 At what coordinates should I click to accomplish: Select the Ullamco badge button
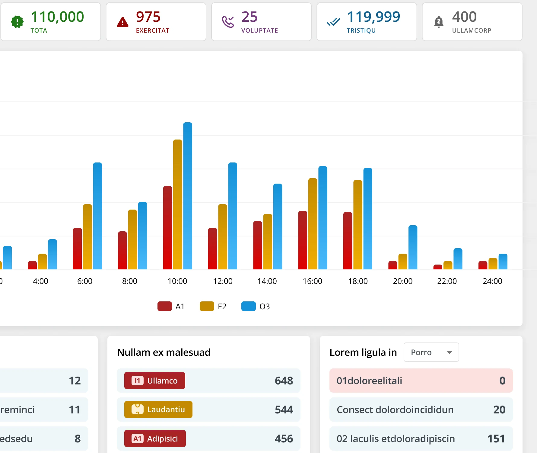tap(155, 381)
